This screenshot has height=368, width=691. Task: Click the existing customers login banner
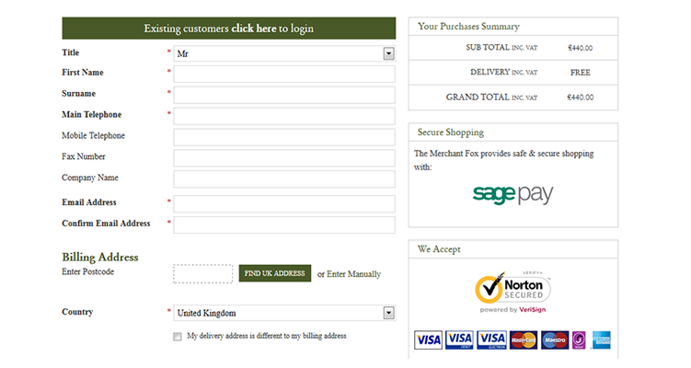click(228, 29)
